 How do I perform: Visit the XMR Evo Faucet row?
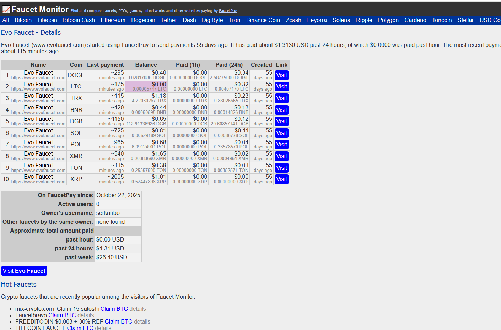coord(281,156)
